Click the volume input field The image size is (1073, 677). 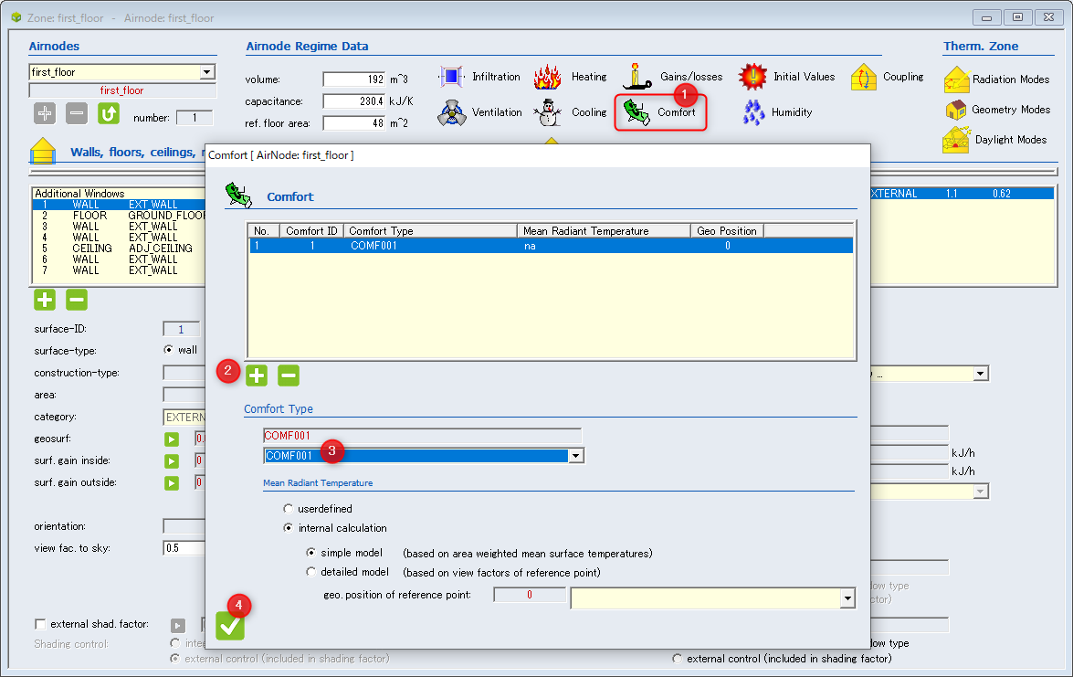point(354,79)
